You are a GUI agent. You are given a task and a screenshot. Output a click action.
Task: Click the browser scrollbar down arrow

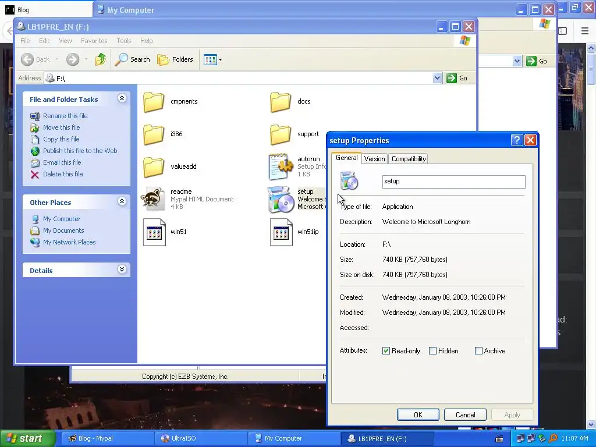591,424
